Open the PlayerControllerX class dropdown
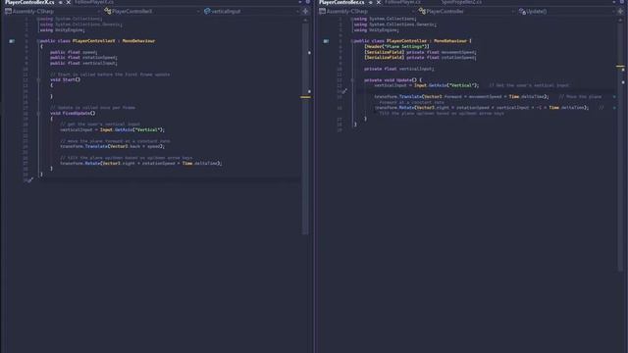 [152, 11]
